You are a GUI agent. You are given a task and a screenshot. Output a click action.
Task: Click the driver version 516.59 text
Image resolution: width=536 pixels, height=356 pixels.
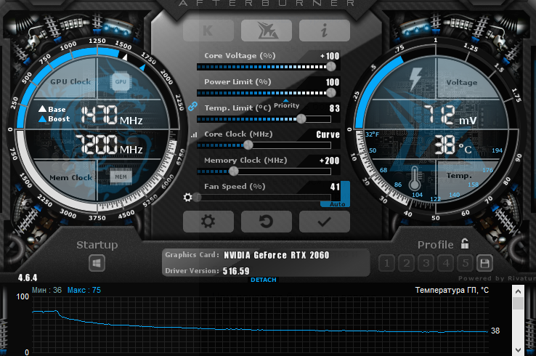pos(236,271)
